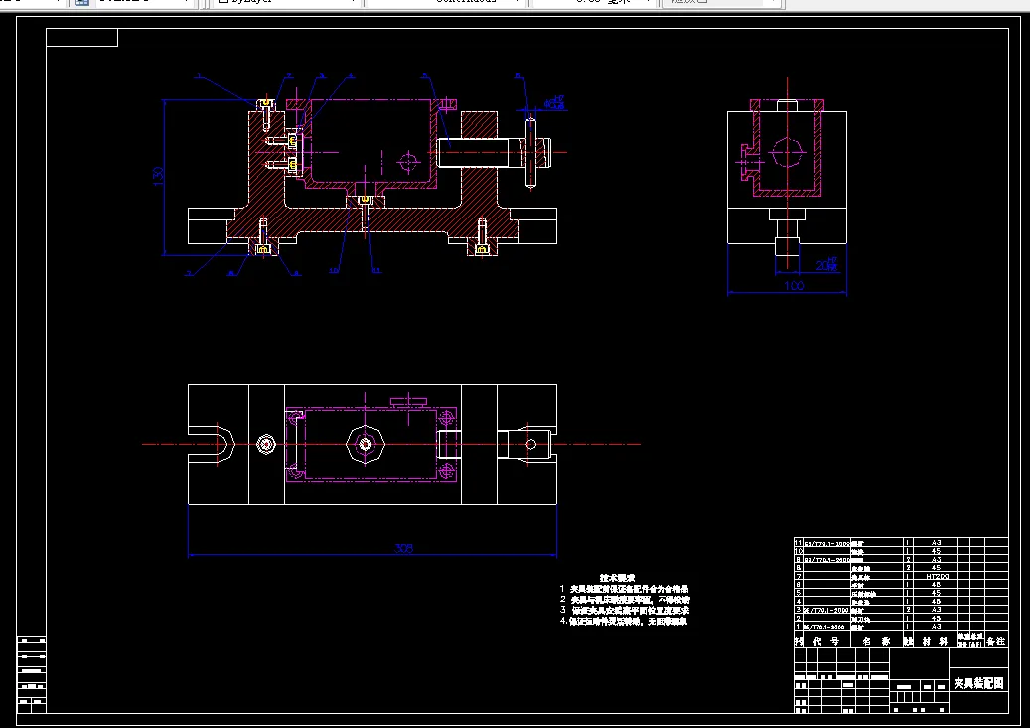Select the 40 H7 dimension near handwheel
This screenshot has width=1030, height=728.
(x=554, y=102)
